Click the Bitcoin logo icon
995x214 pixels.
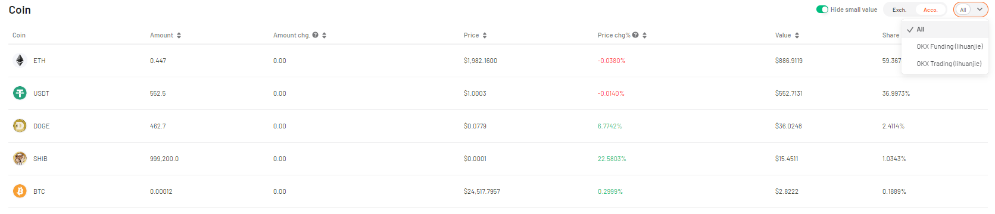20,191
